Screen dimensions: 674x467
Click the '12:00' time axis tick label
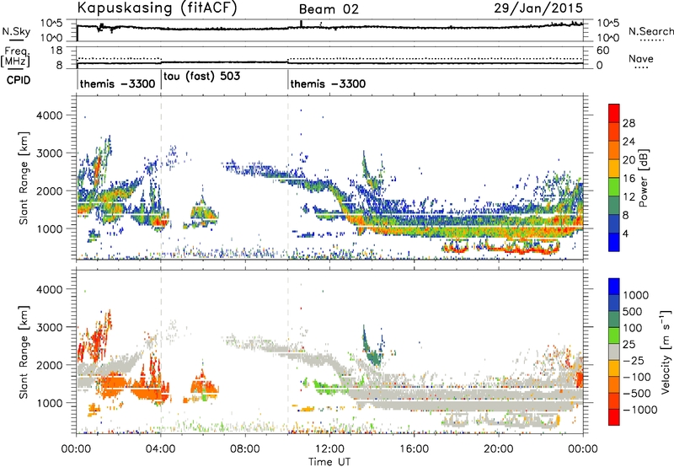(329, 449)
